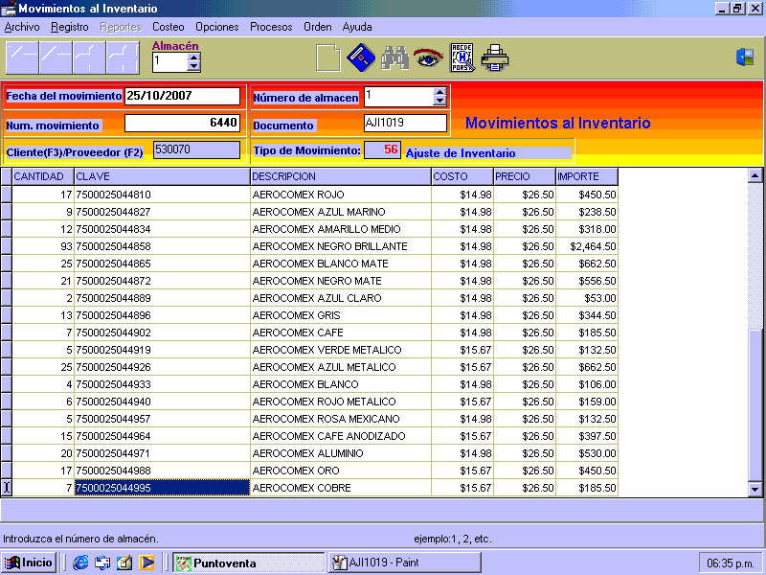Screen dimensions: 766x575
Task: Click the blank new document icon
Action: point(328,58)
